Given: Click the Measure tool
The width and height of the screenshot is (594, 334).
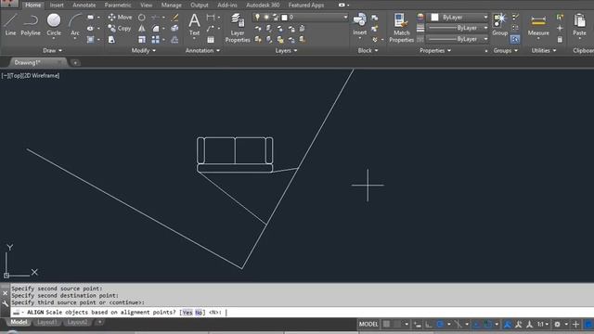Looking at the screenshot, I should coord(538,25).
